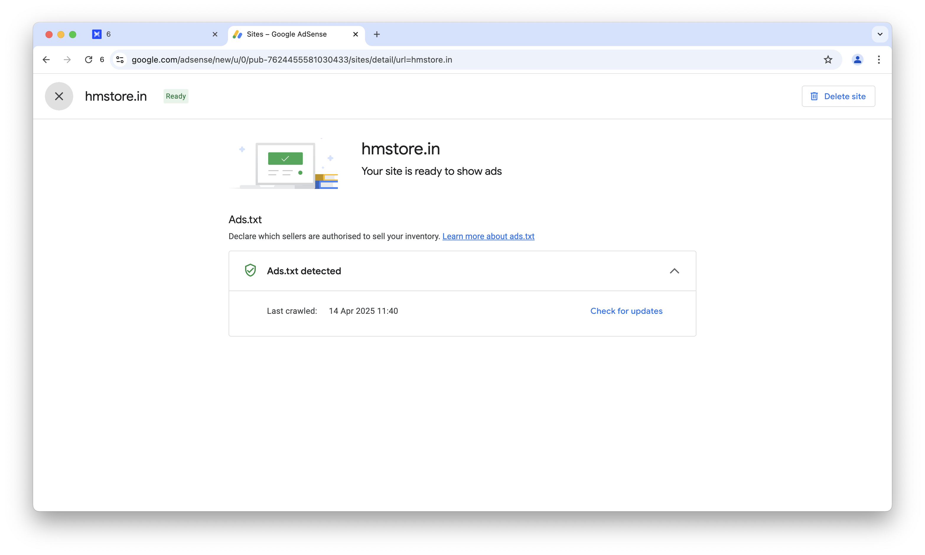Click the trash icon in Delete site

tap(814, 97)
